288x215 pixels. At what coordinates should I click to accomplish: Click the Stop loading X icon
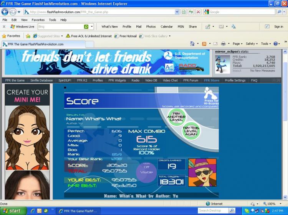pyautogui.click(x=198, y=12)
